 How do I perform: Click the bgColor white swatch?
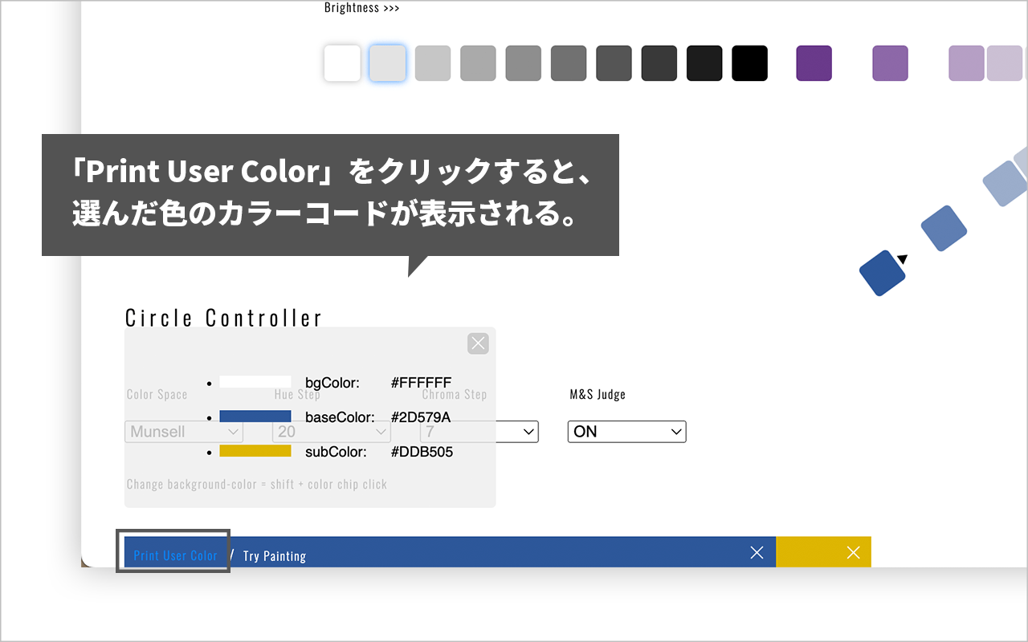pos(257,382)
